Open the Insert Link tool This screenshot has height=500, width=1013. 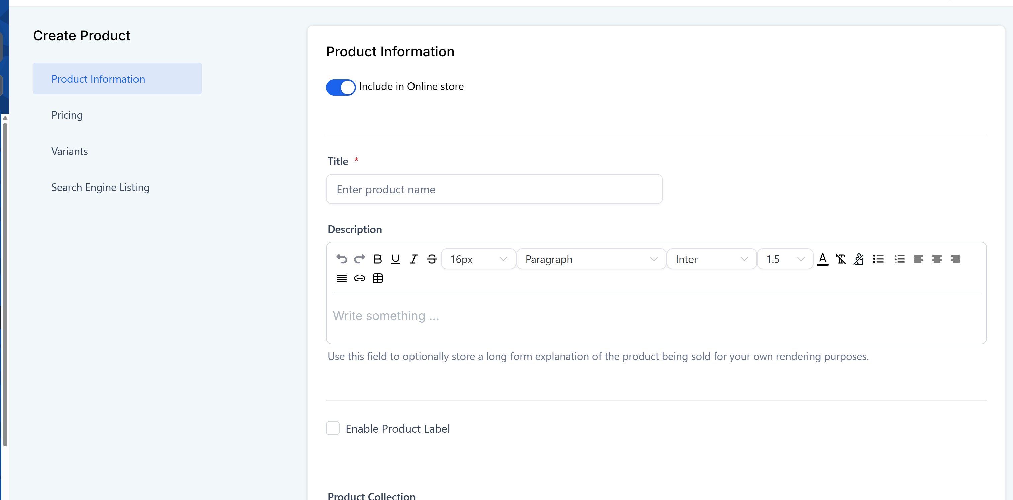[x=359, y=278]
